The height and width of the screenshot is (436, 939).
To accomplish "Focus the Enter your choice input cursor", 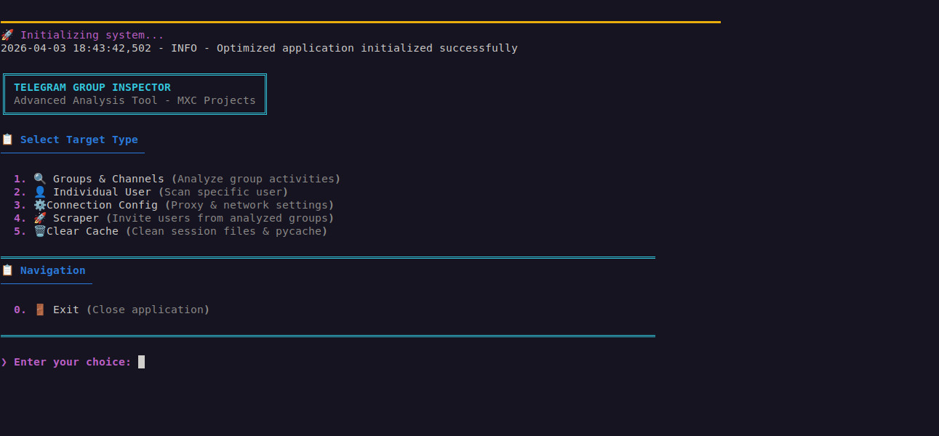I will (x=141, y=362).
